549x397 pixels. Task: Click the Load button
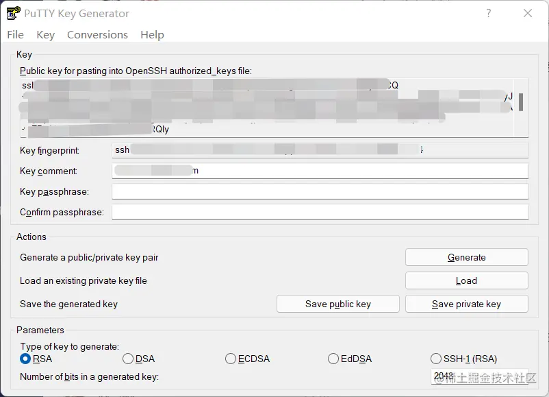(466, 280)
